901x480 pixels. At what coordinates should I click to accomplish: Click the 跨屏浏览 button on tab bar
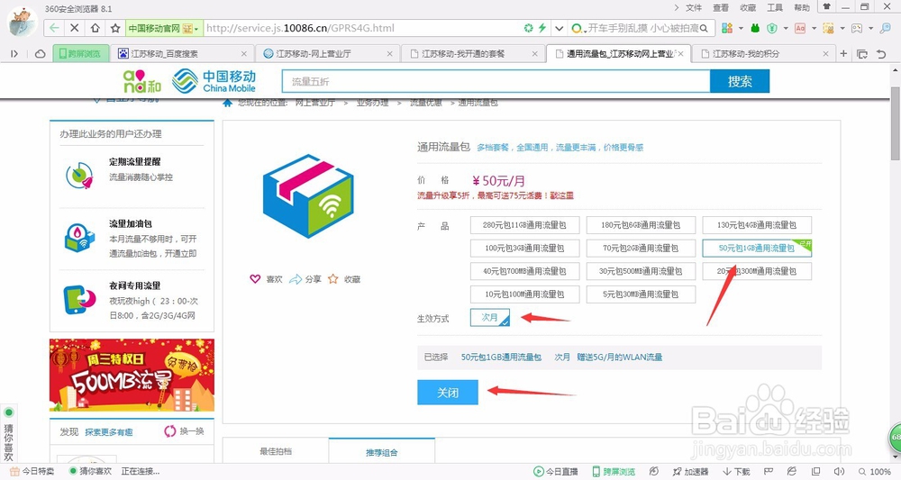tap(80, 53)
